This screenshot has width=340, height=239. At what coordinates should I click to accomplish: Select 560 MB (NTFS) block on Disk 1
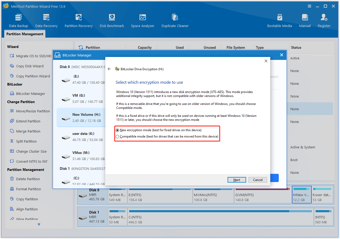coord(324,217)
